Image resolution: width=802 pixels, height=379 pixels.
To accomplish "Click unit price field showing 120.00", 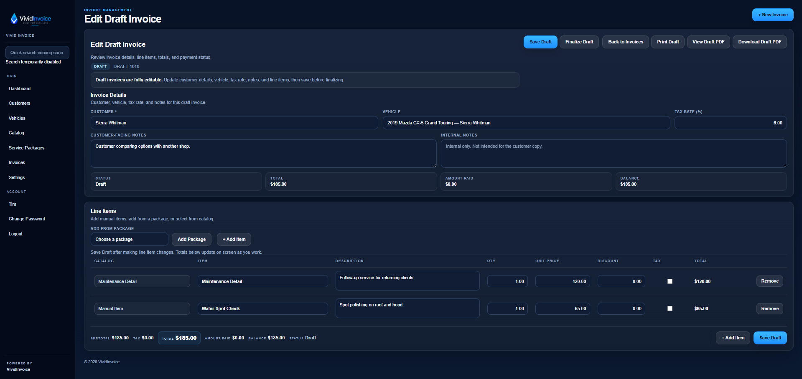I will [563, 281].
